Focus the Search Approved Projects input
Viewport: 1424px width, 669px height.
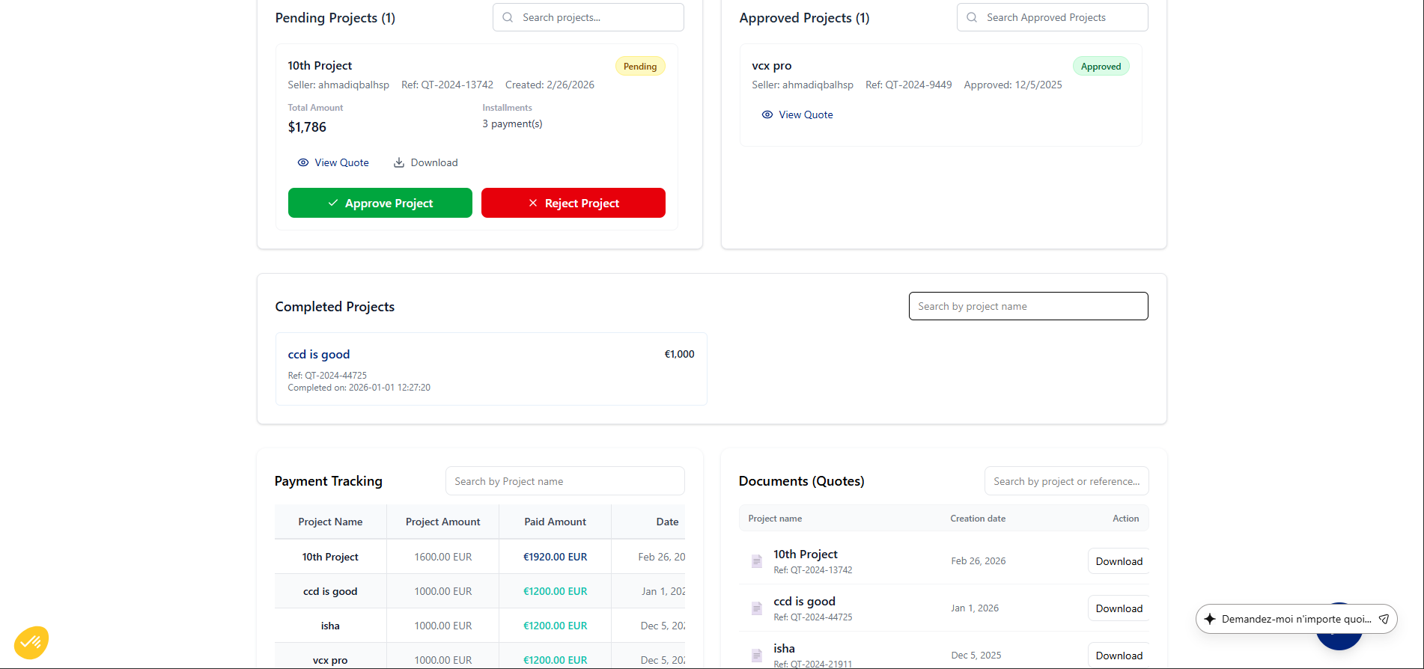click(1053, 17)
